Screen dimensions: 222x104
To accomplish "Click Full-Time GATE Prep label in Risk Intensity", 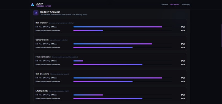I will 47,27.
